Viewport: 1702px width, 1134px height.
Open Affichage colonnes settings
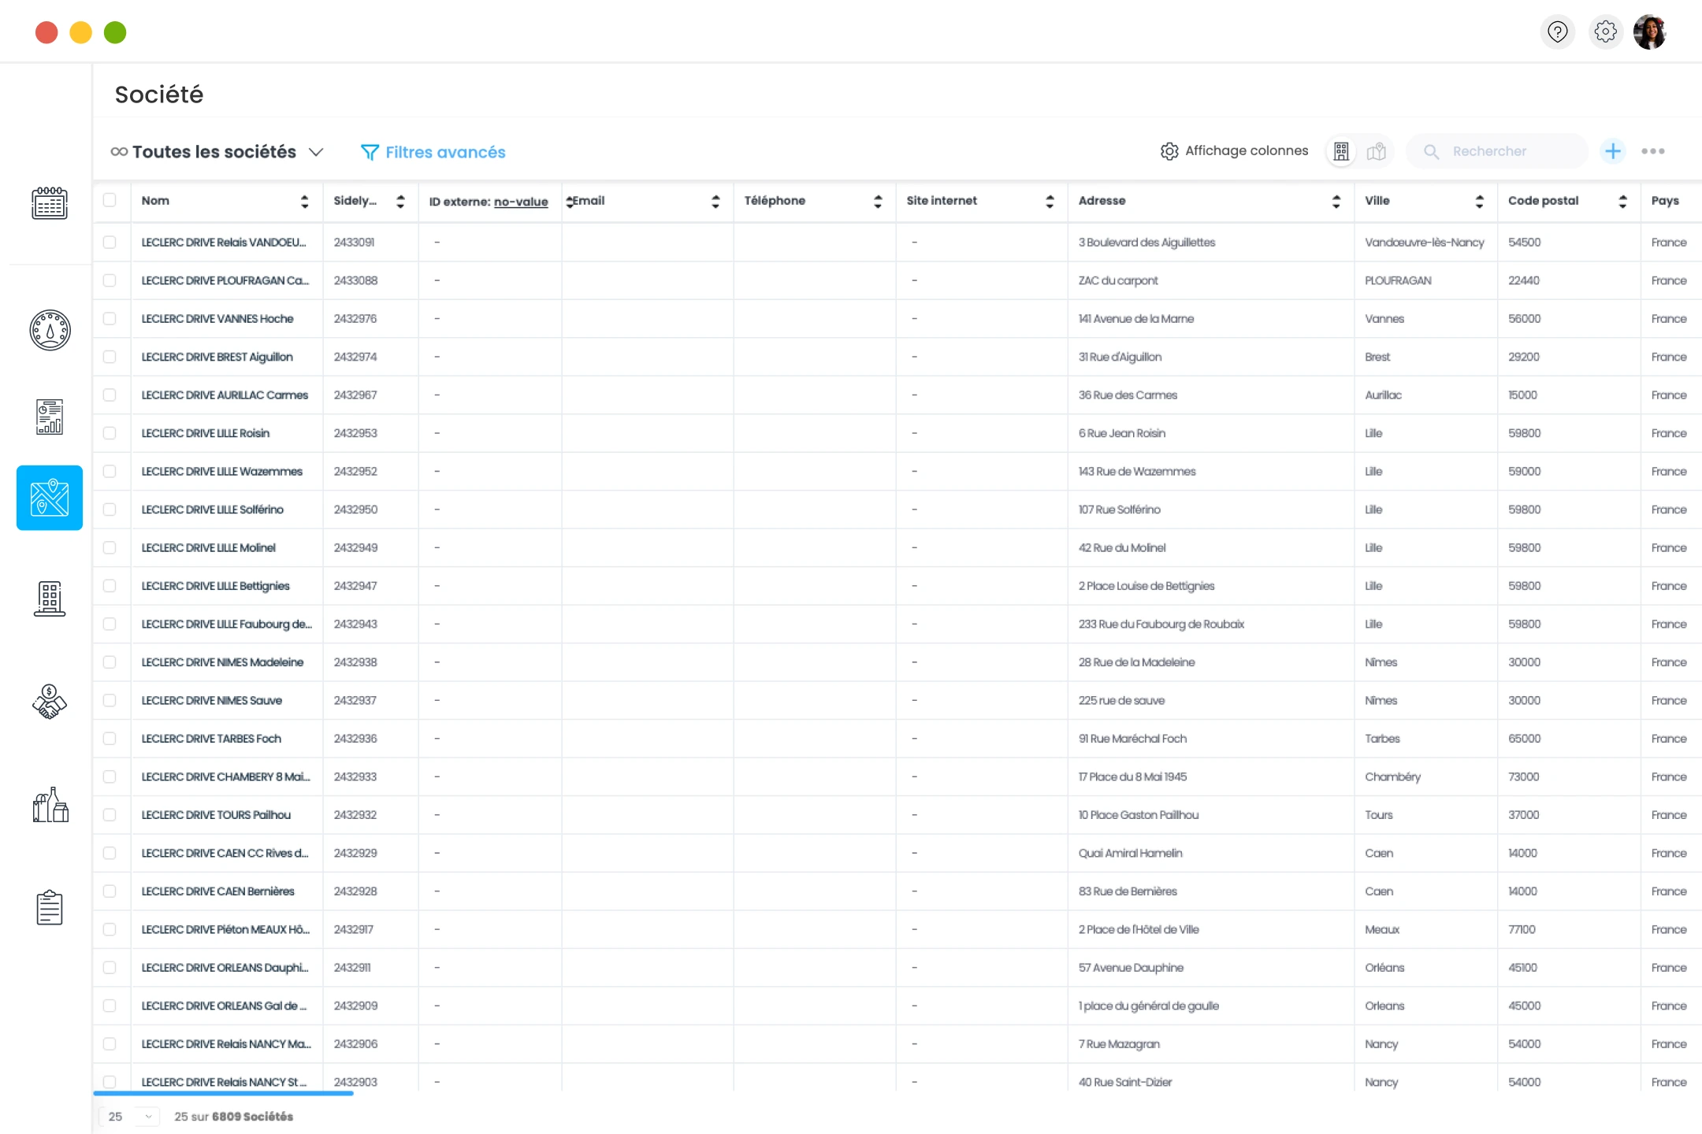coord(1233,150)
